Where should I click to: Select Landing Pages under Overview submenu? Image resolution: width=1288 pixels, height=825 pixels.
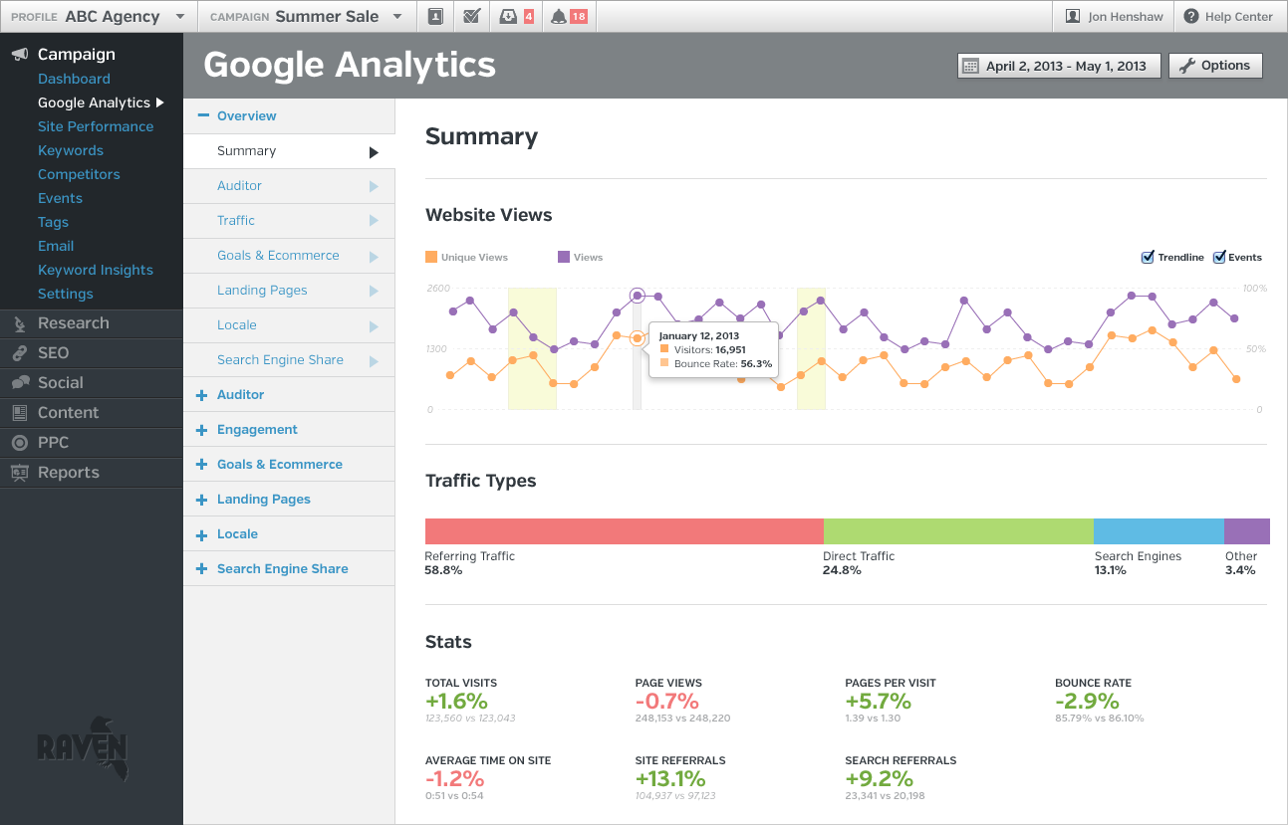pos(262,291)
